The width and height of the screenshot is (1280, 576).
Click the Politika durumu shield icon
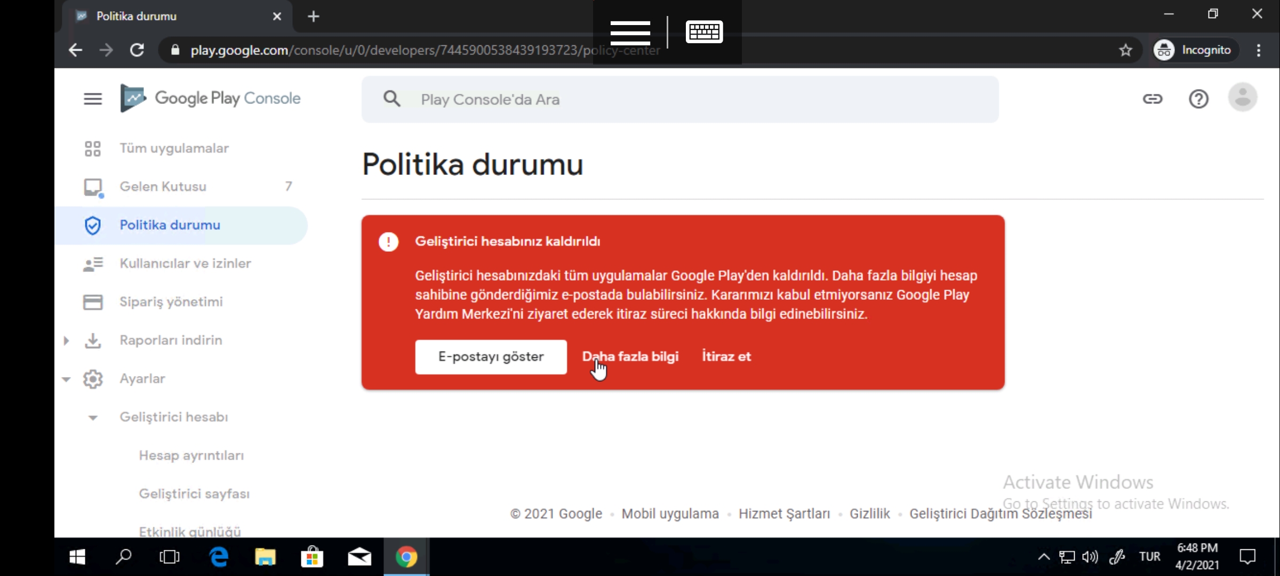[93, 225]
